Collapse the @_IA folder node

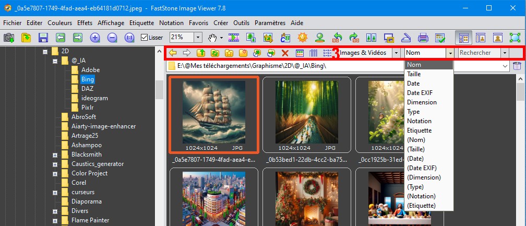55,61
